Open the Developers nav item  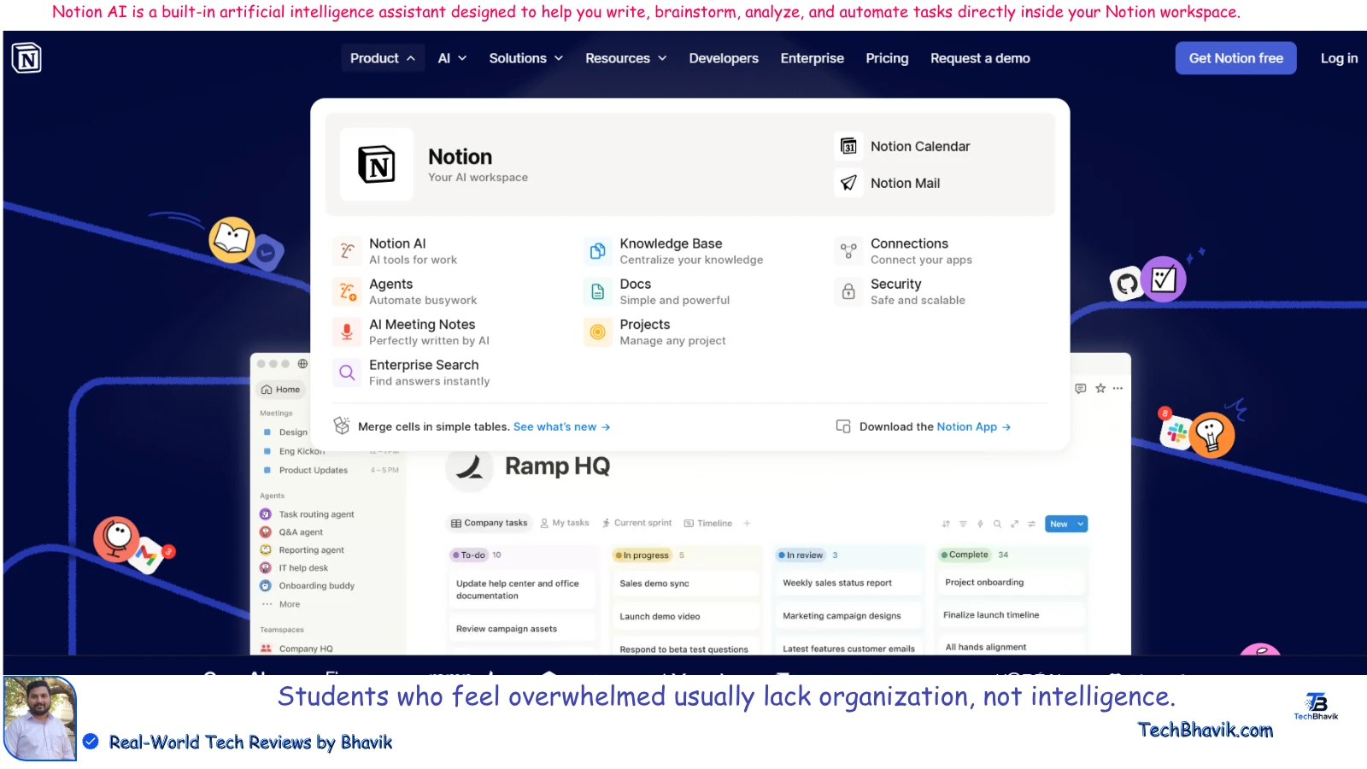tap(724, 58)
